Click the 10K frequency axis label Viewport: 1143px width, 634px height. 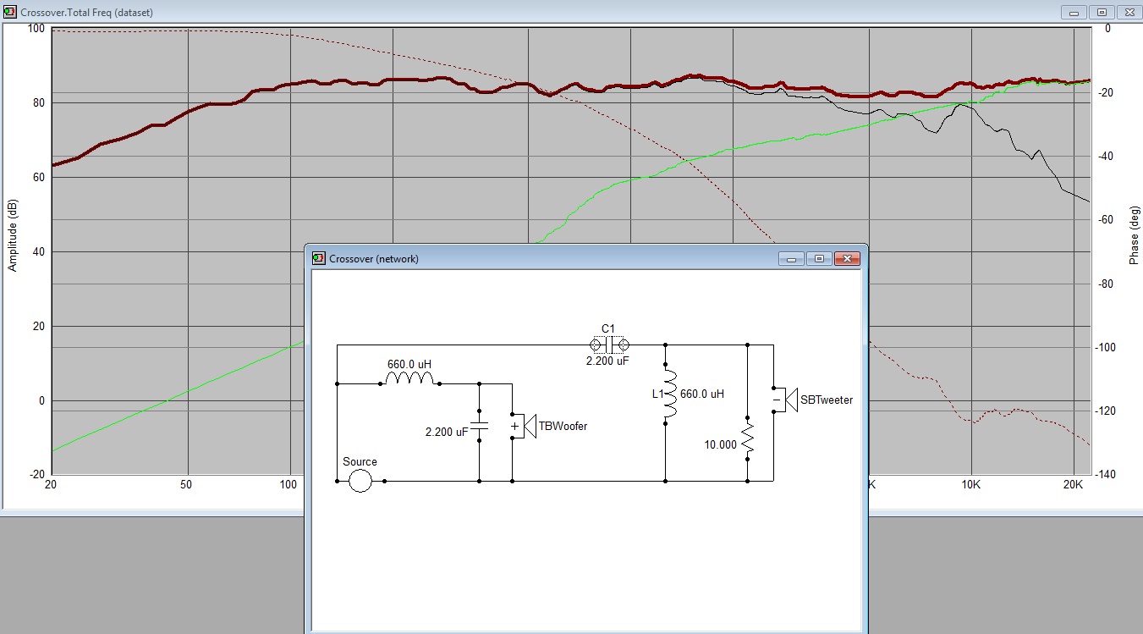click(970, 485)
